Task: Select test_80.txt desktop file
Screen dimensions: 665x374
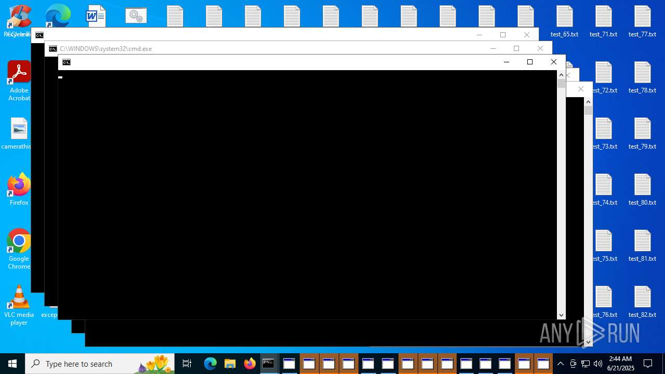Action: [643, 190]
